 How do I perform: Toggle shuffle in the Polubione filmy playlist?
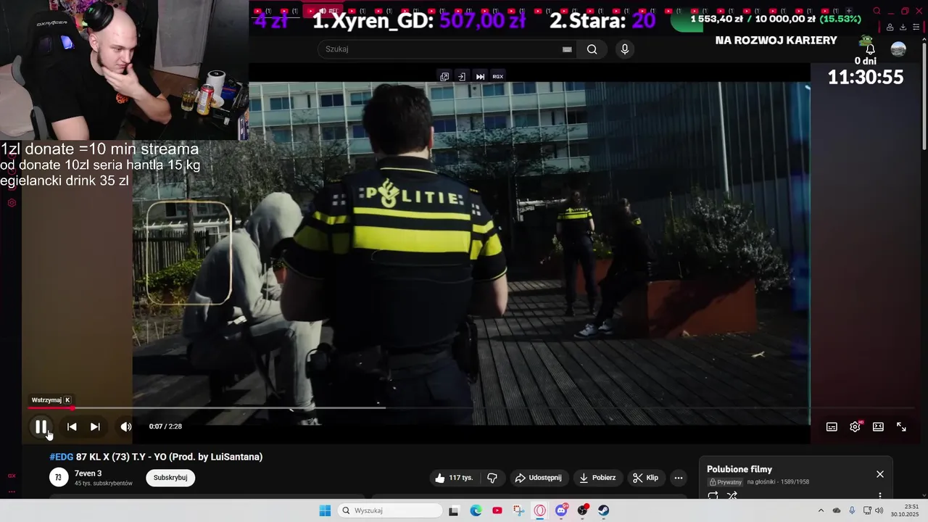pos(732,496)
